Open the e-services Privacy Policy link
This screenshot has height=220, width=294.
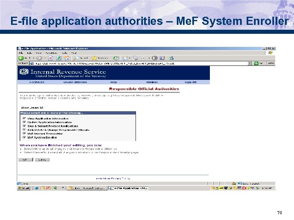coord(113,178)
